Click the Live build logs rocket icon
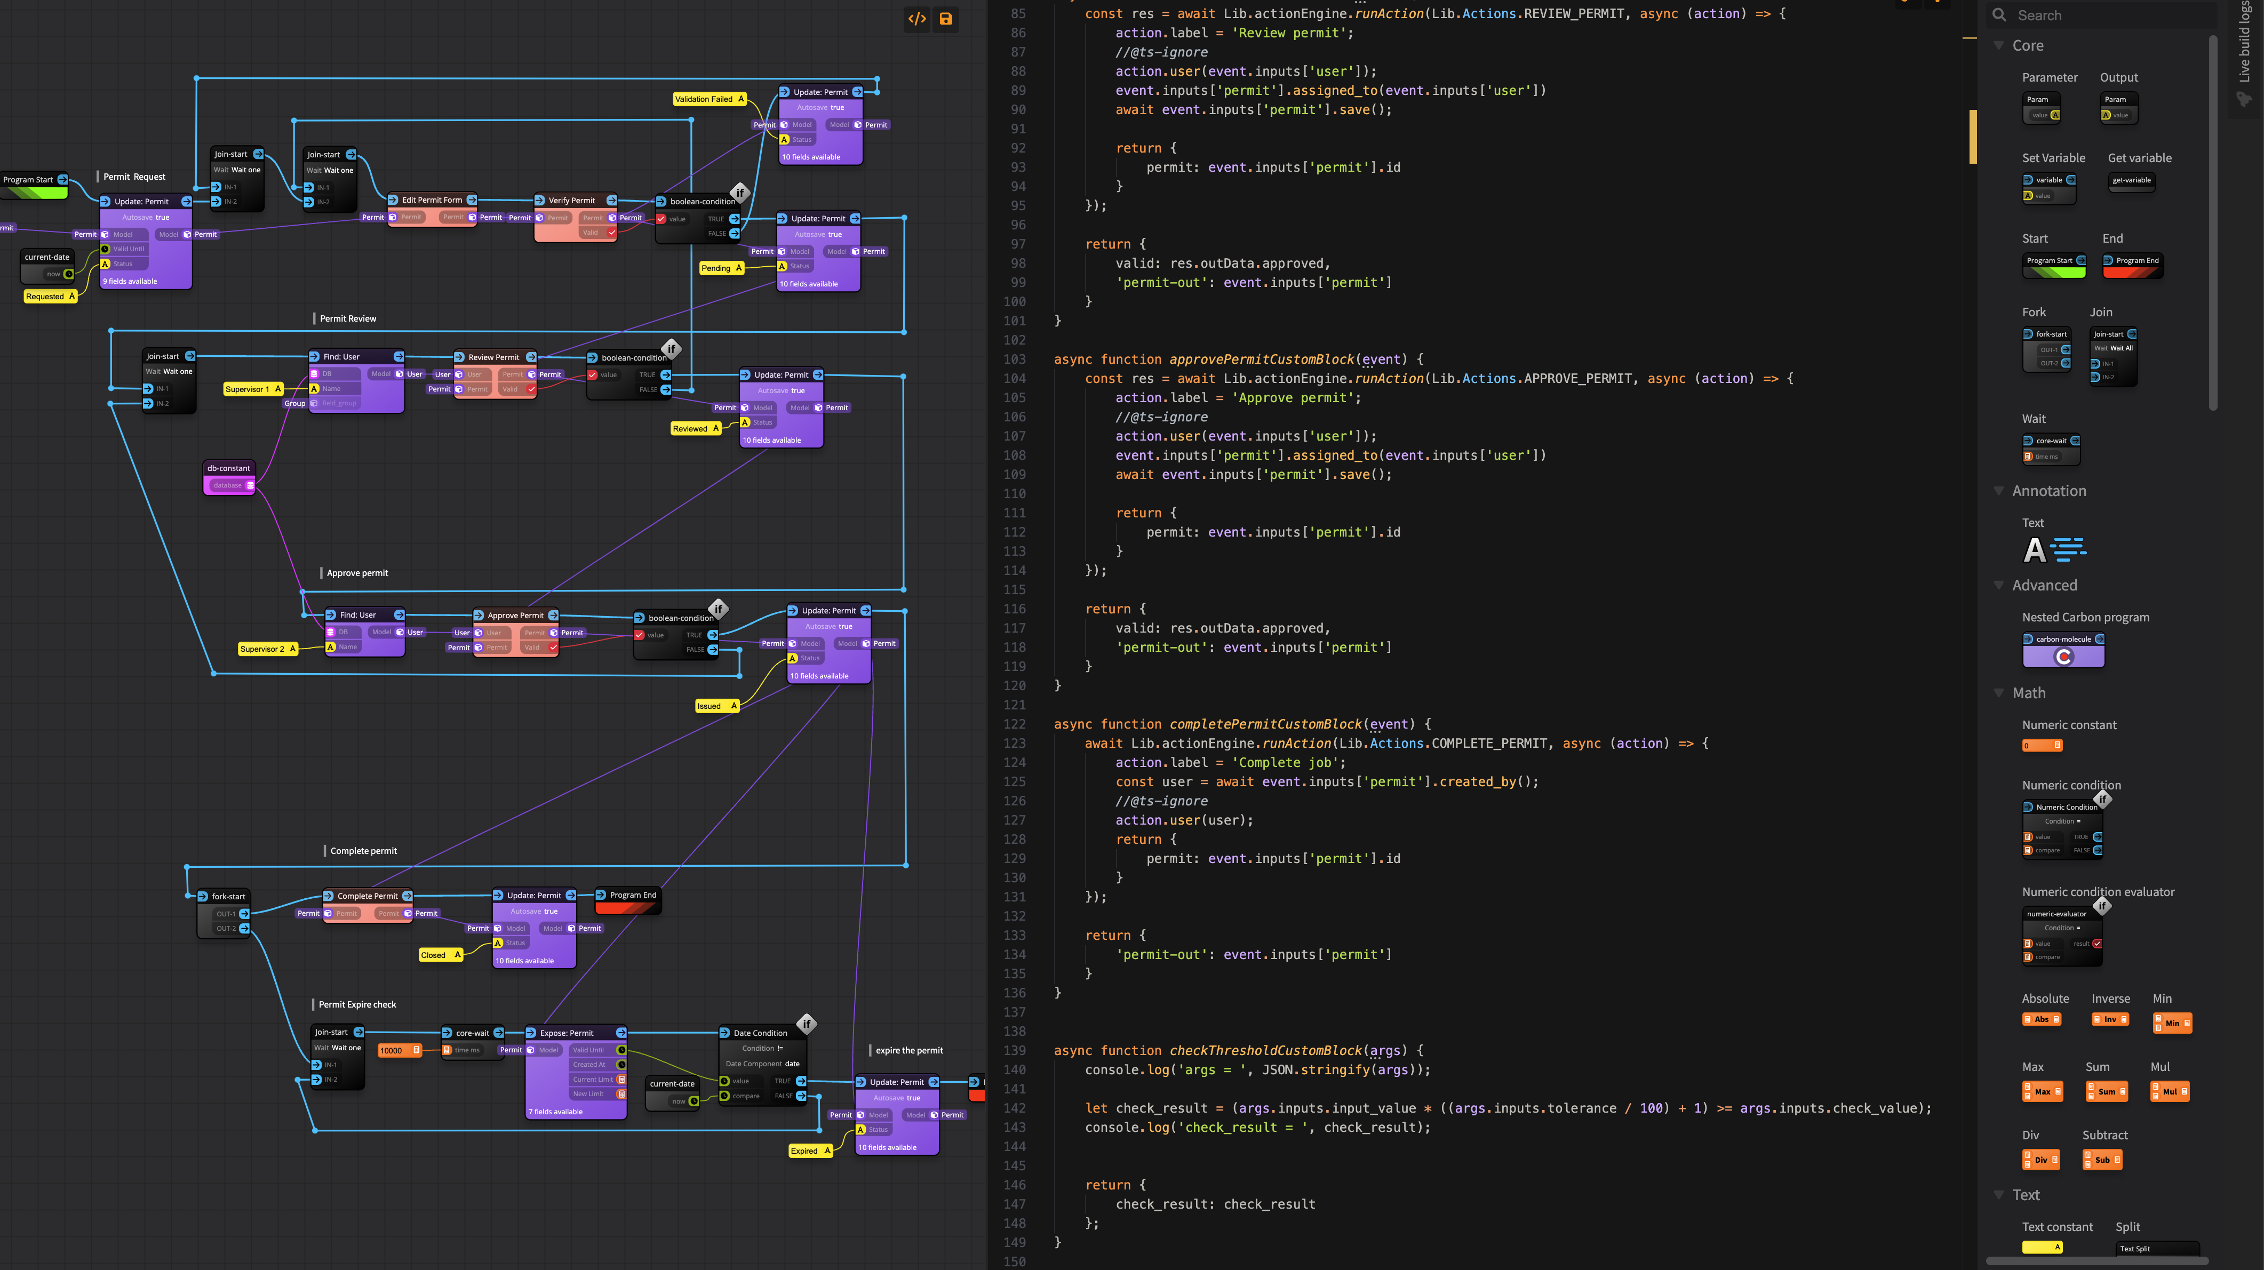The width and height of the screenshot is (2264, 1270). point(2245,99)
